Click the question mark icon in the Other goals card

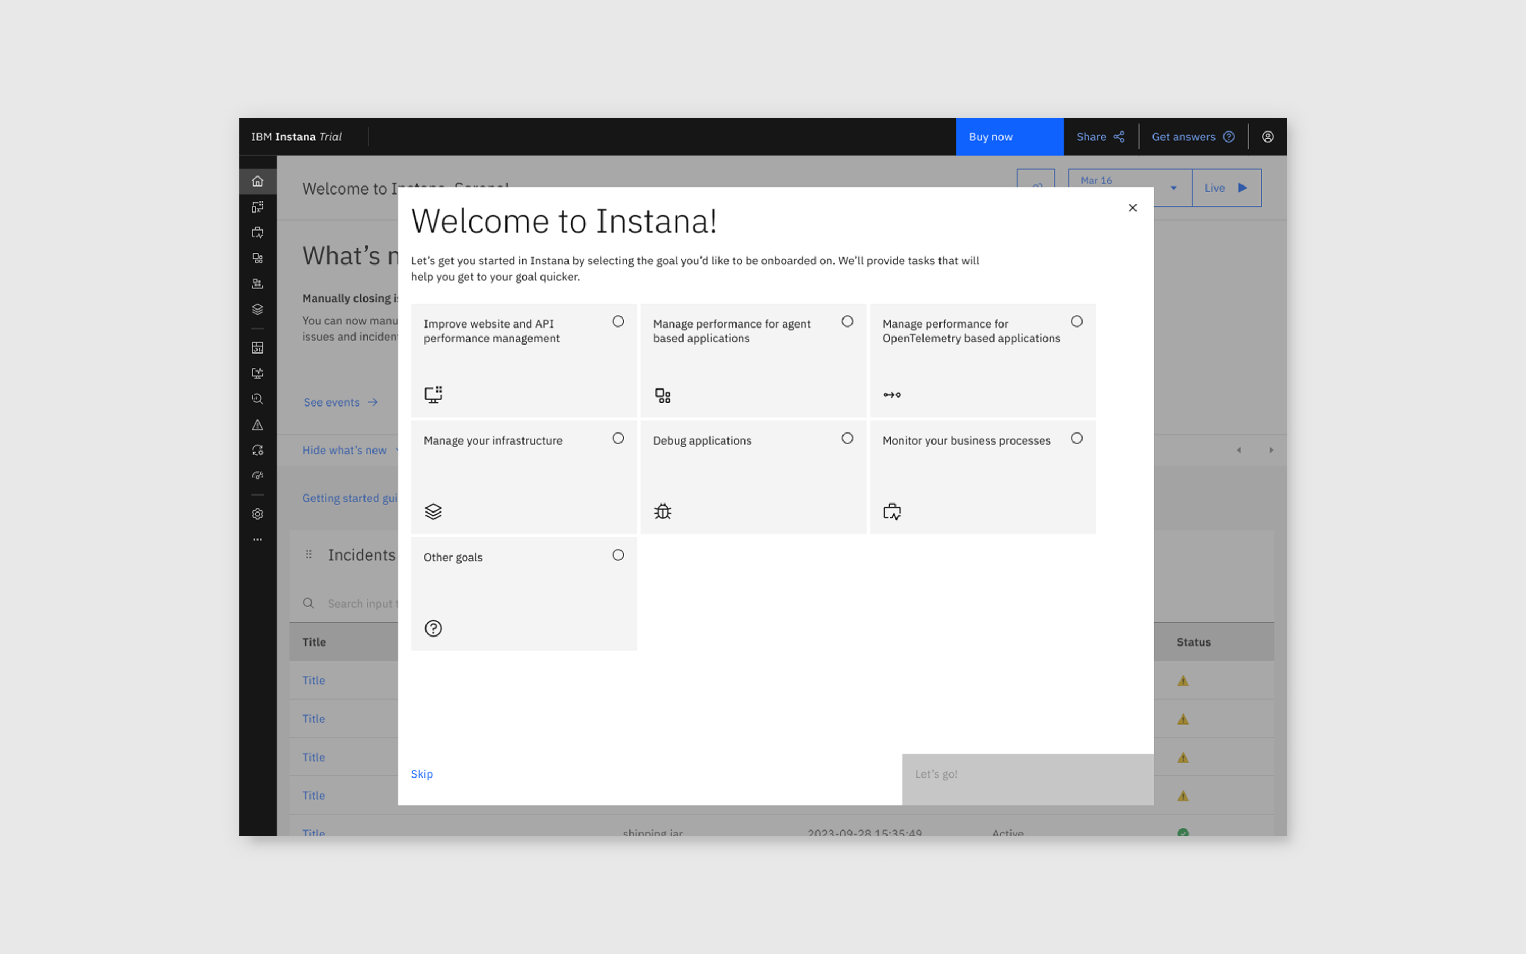pyautogui.click(x=433, y=629)
